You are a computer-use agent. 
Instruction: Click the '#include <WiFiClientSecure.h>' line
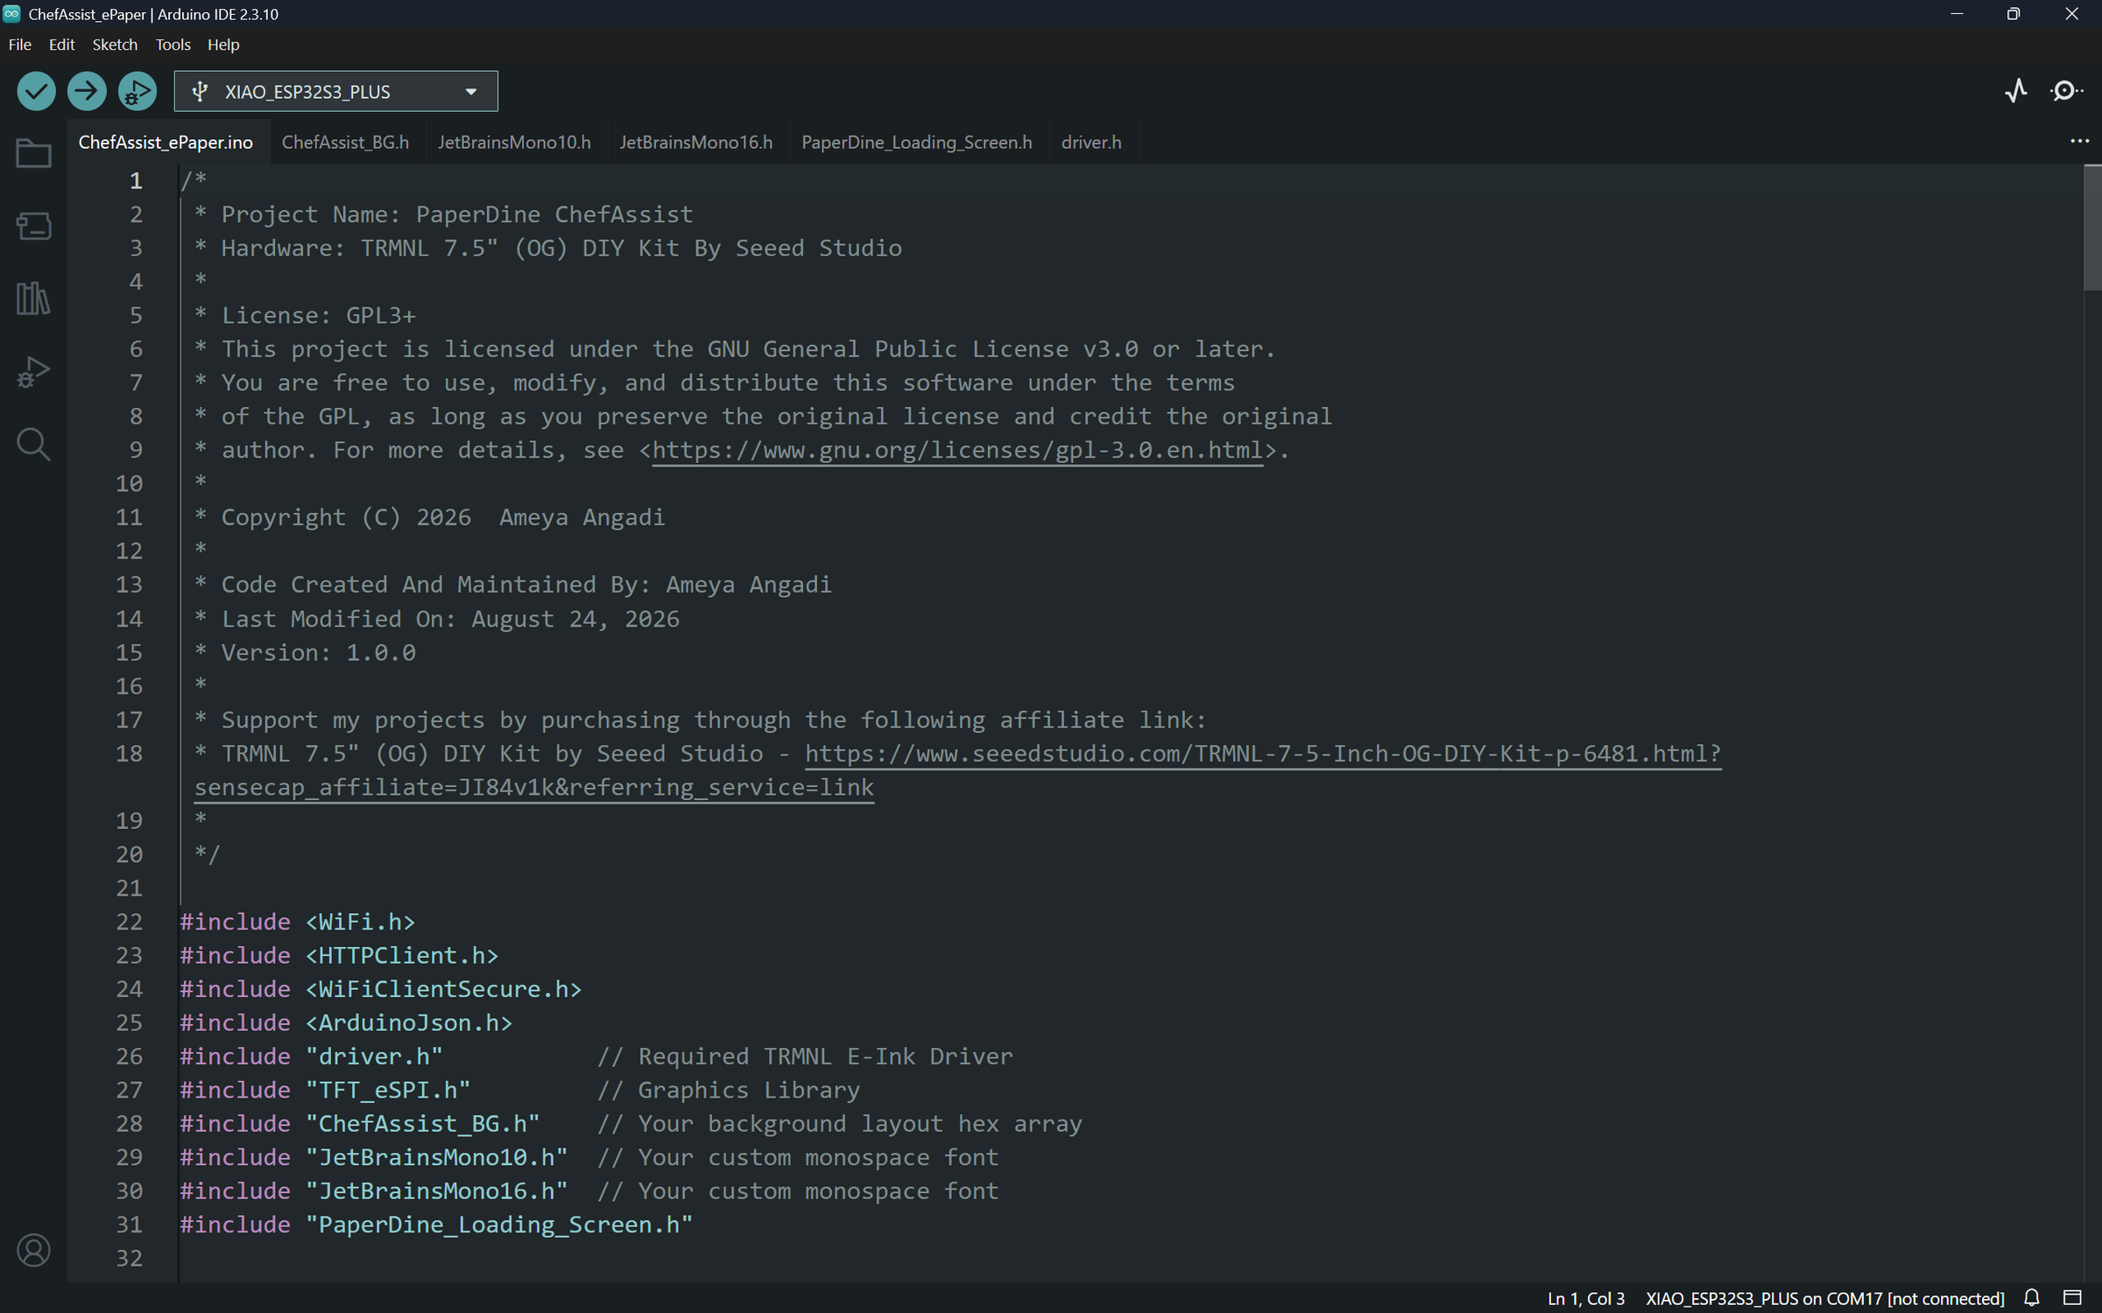click(x=381, y=989)
